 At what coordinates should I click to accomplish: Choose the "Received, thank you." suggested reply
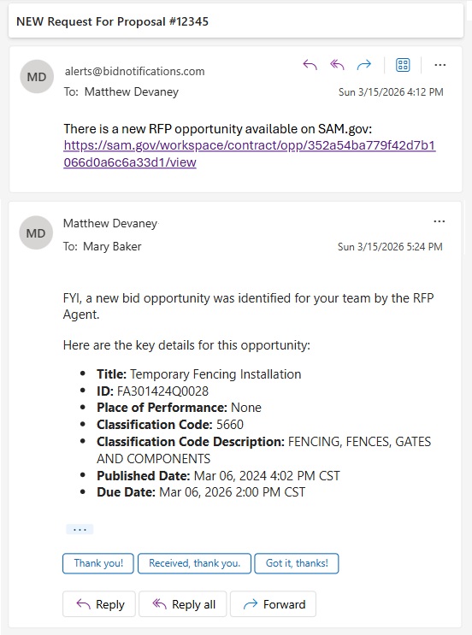click(194, 563)
